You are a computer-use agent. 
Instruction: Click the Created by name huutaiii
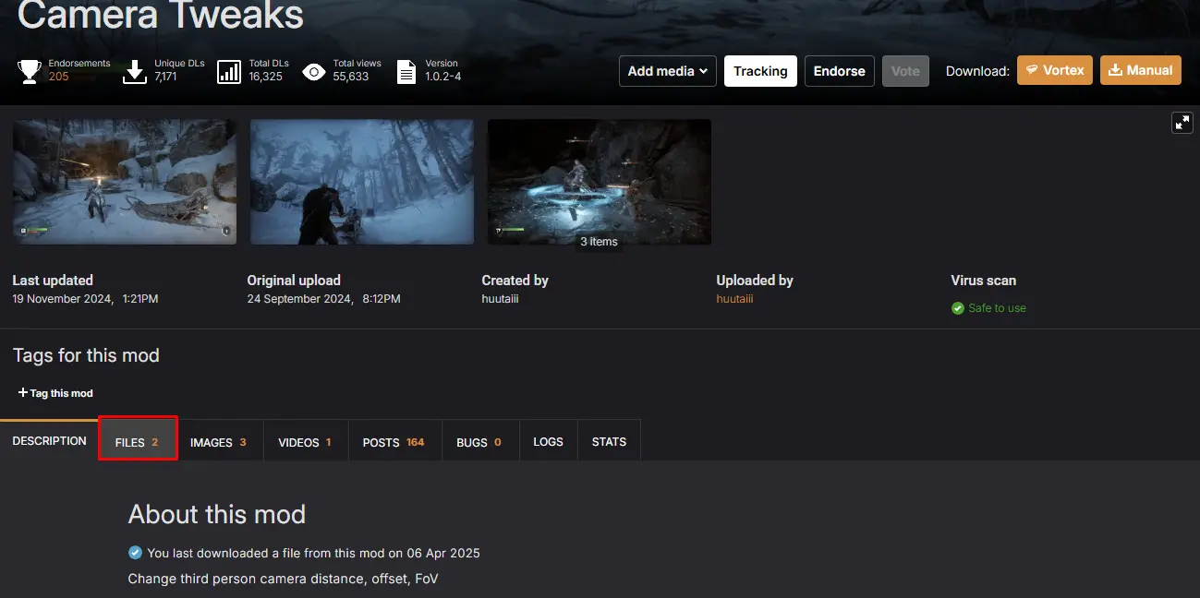(x=500, y=299)
